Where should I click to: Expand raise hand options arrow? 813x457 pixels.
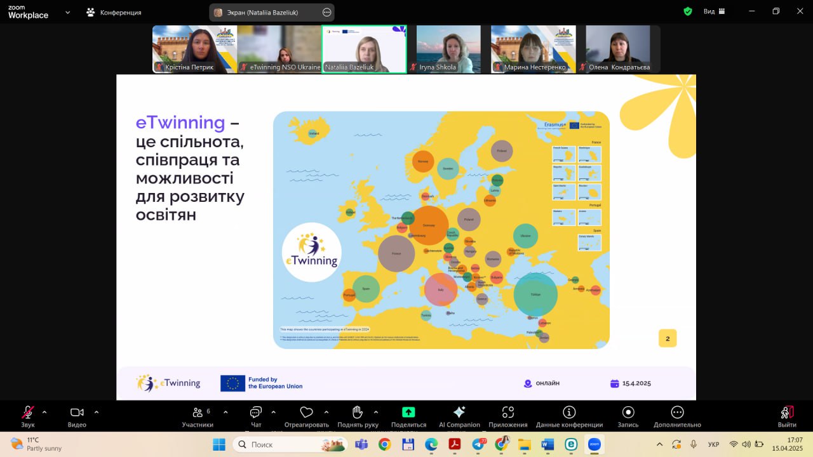[x=376, y=412]
